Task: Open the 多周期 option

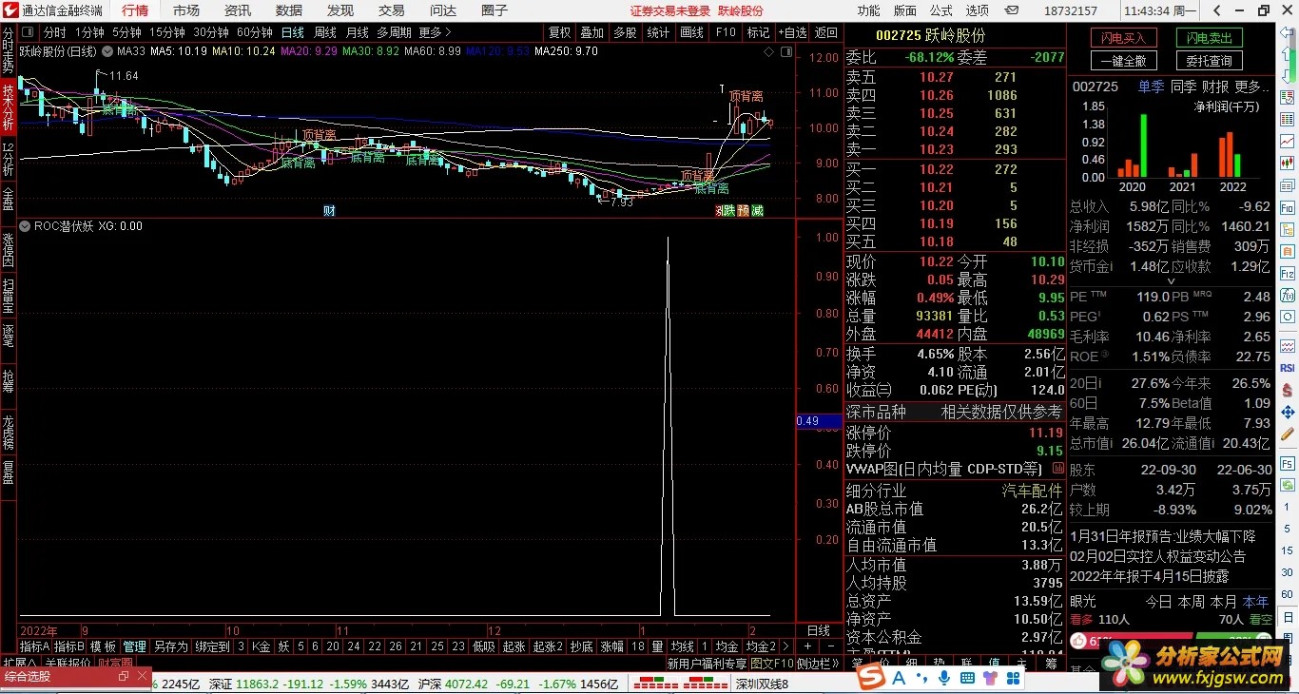Action: point(395,32)
